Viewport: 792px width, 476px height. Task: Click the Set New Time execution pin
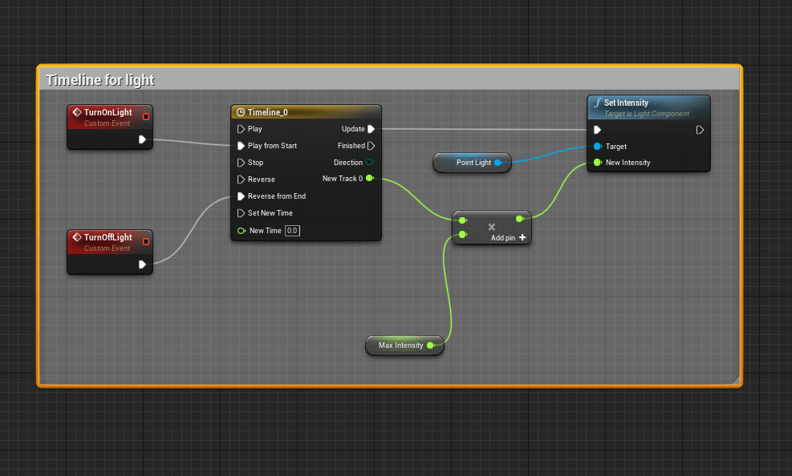[241, 213]
